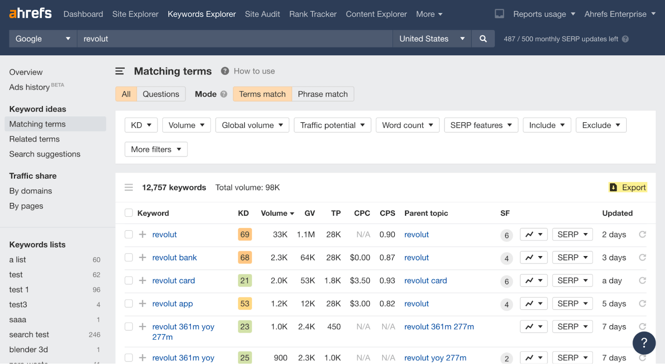665x364 pixels.
Task: Click the Mode help question mark icon
Action: tap(224, 94)
